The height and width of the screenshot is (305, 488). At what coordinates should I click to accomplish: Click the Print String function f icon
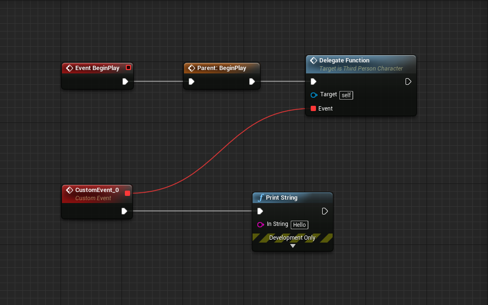[x=261, y=198]
